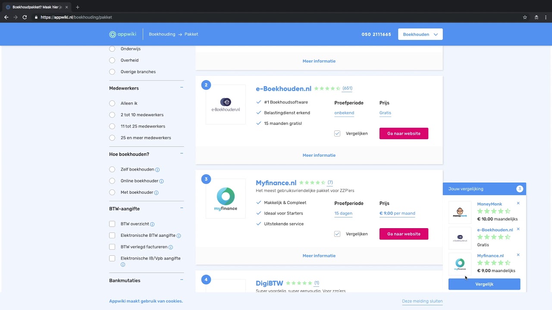Tick BTW verlegd factureren checkbox
Screen dimensions: 552x310
[x=112, y=247]
